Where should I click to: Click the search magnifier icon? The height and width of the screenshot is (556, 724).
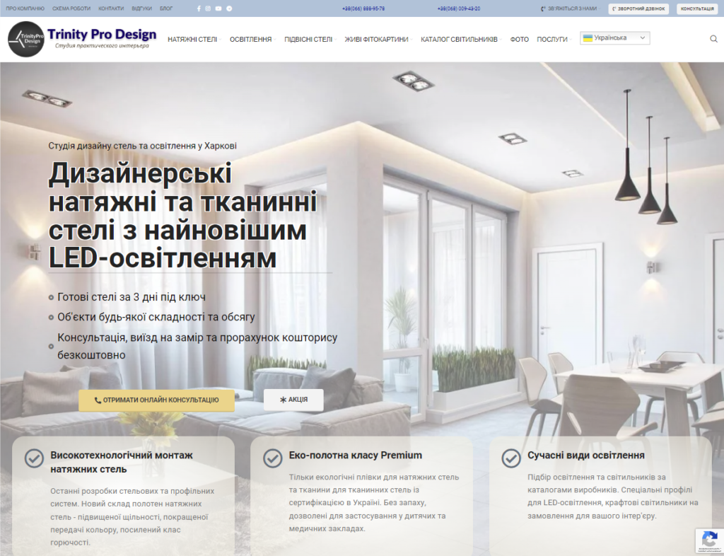click(713, 39)
